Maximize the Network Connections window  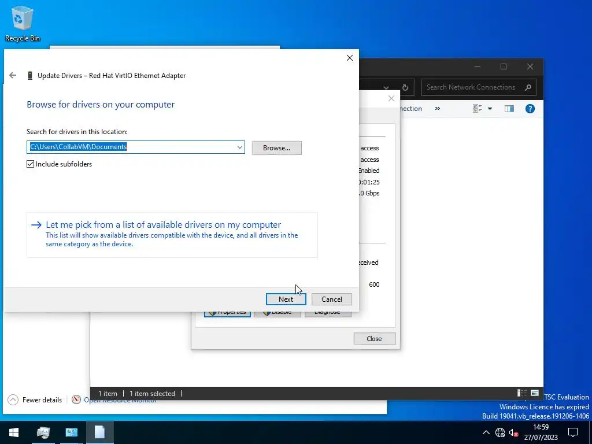click(x=504, y=66)
